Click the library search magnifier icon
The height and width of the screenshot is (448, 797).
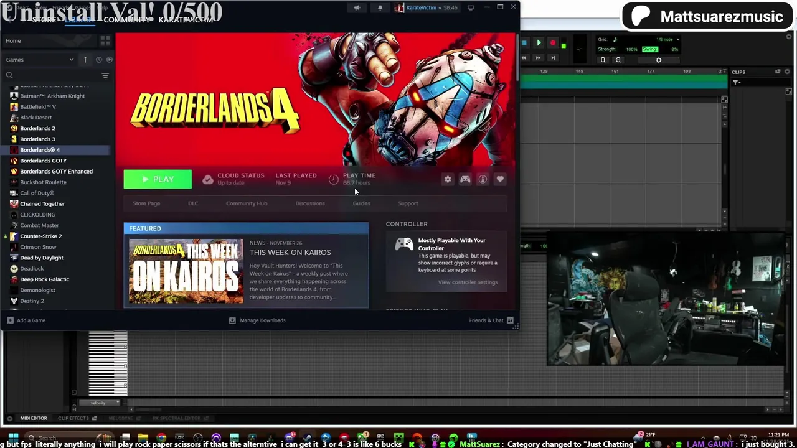[9, 75]
